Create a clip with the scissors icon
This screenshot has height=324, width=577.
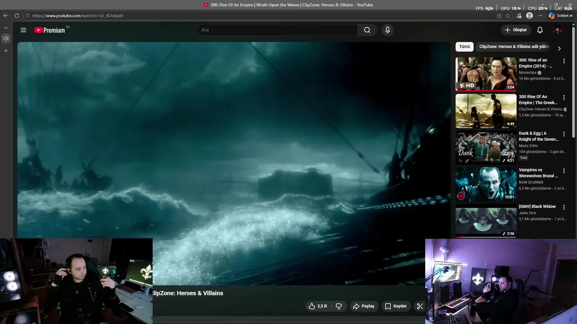[420, 306]
